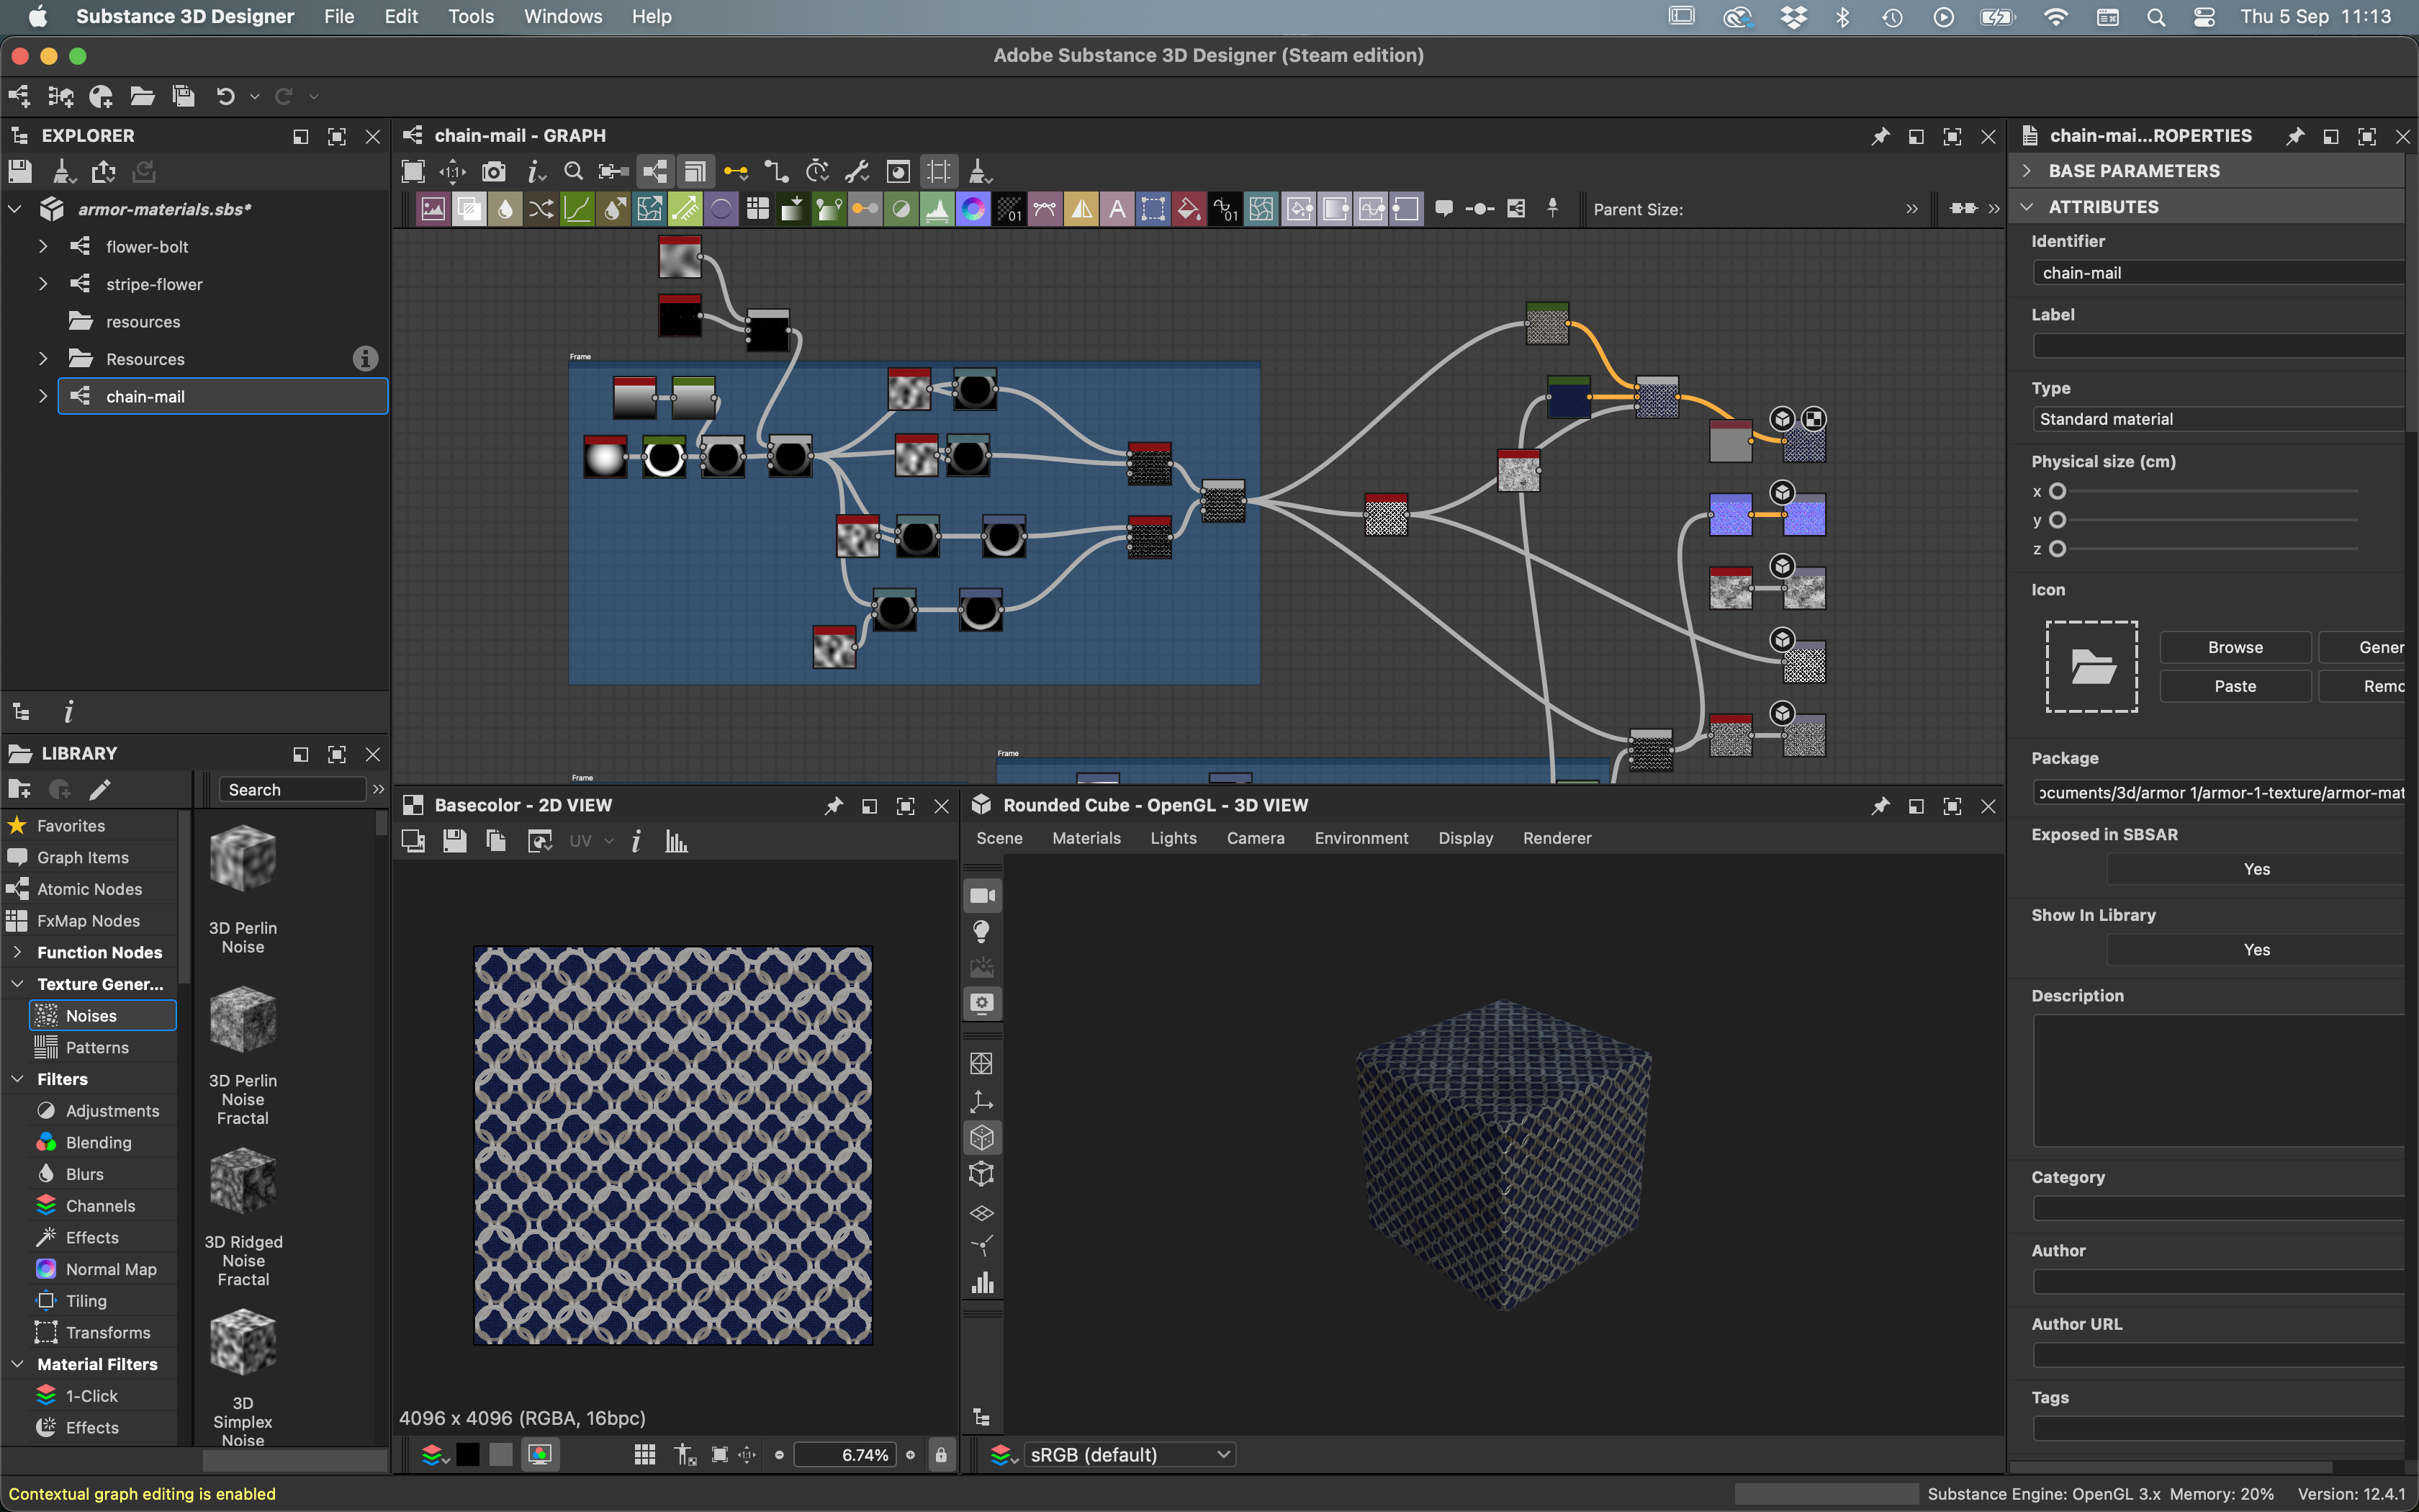Add a Blend node from node bar

pos(469,209)
